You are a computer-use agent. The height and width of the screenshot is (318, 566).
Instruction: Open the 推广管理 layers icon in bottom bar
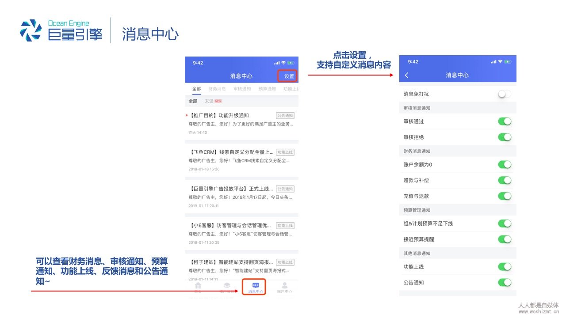click(x=227, y=286)
